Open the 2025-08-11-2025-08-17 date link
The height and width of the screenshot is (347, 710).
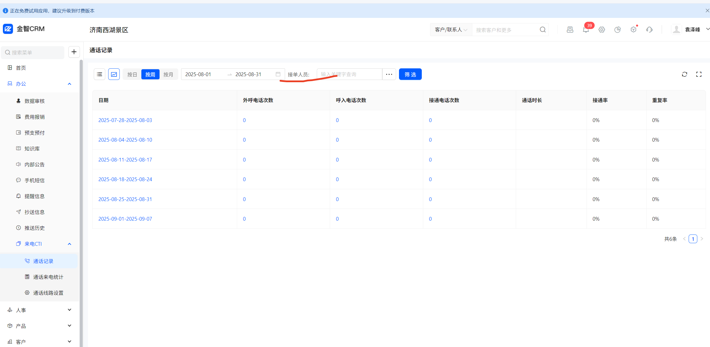125,160
